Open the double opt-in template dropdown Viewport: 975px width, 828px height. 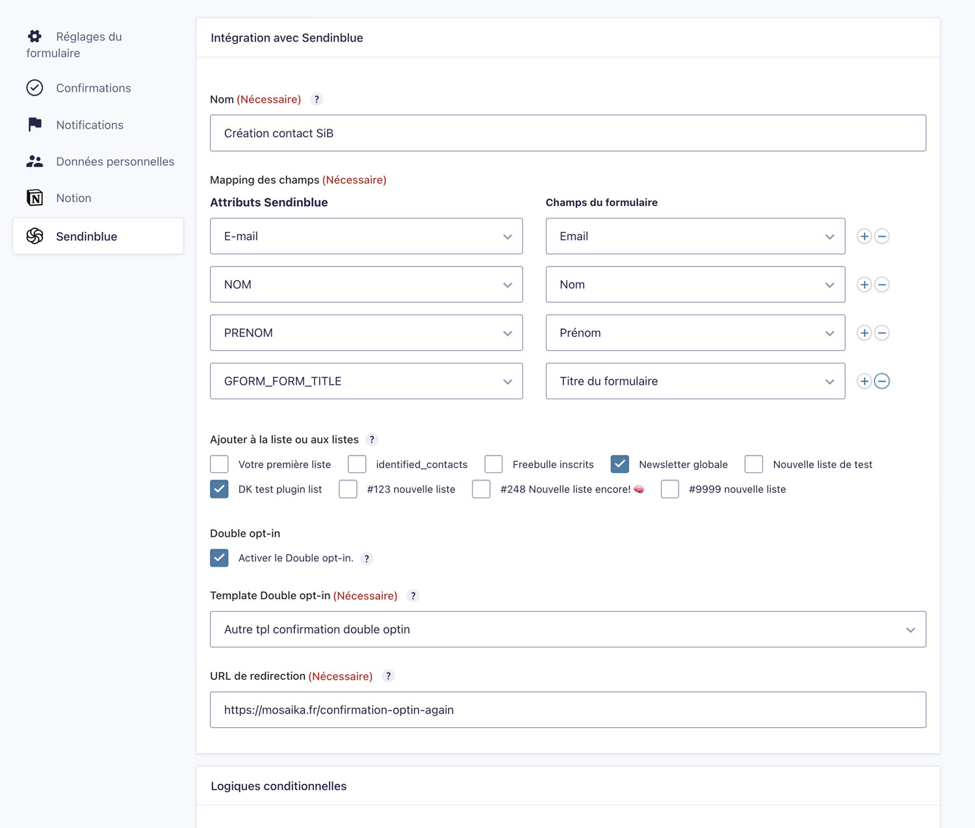[x=568, y=629]
